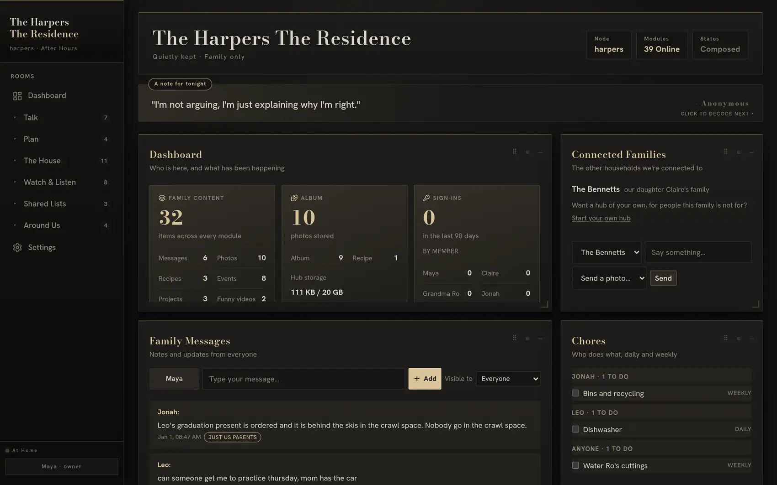Viewport: 777px width, 485px height.
Task: Grab the Connected Families drag handle
Action: pyautogui.click(x=726, y=151)
